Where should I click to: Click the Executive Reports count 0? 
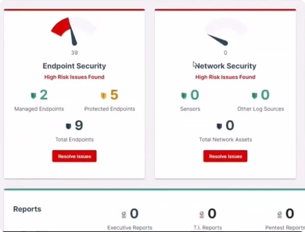coord(134,213)
